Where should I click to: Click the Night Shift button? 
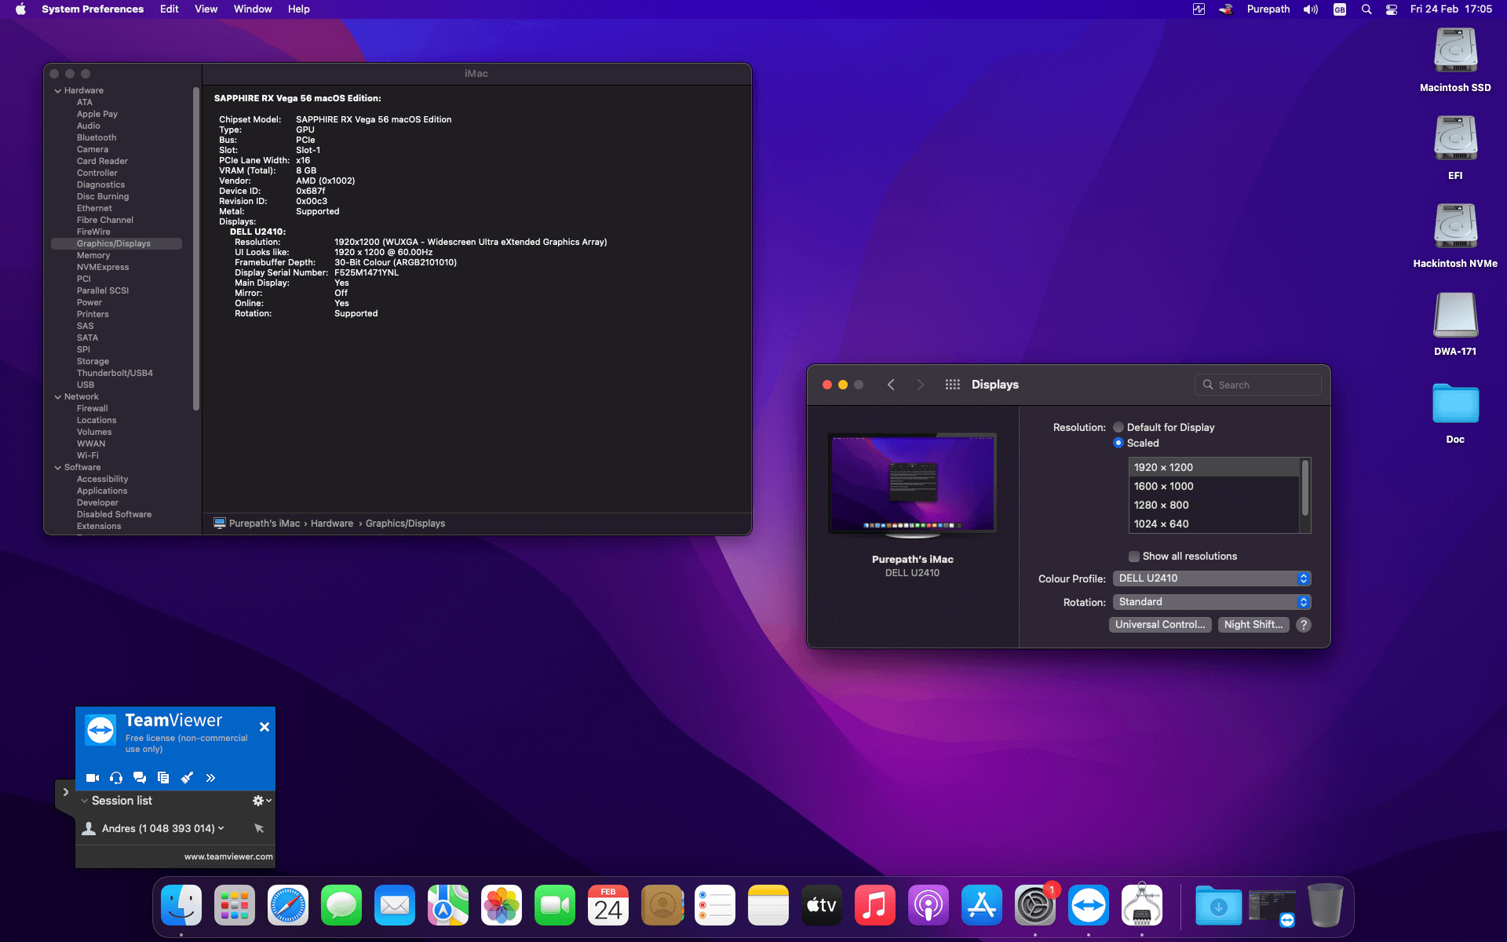(x=1253, y=625)
